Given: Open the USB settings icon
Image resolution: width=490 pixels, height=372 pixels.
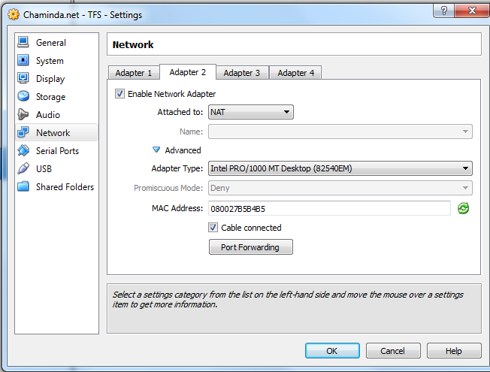Looking at the screenshot, I should coord(23,169).
